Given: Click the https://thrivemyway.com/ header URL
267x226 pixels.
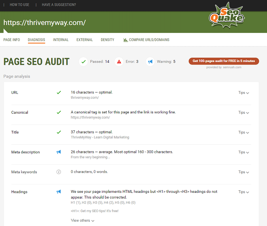Looking at the screenshot, I should 44,22.
